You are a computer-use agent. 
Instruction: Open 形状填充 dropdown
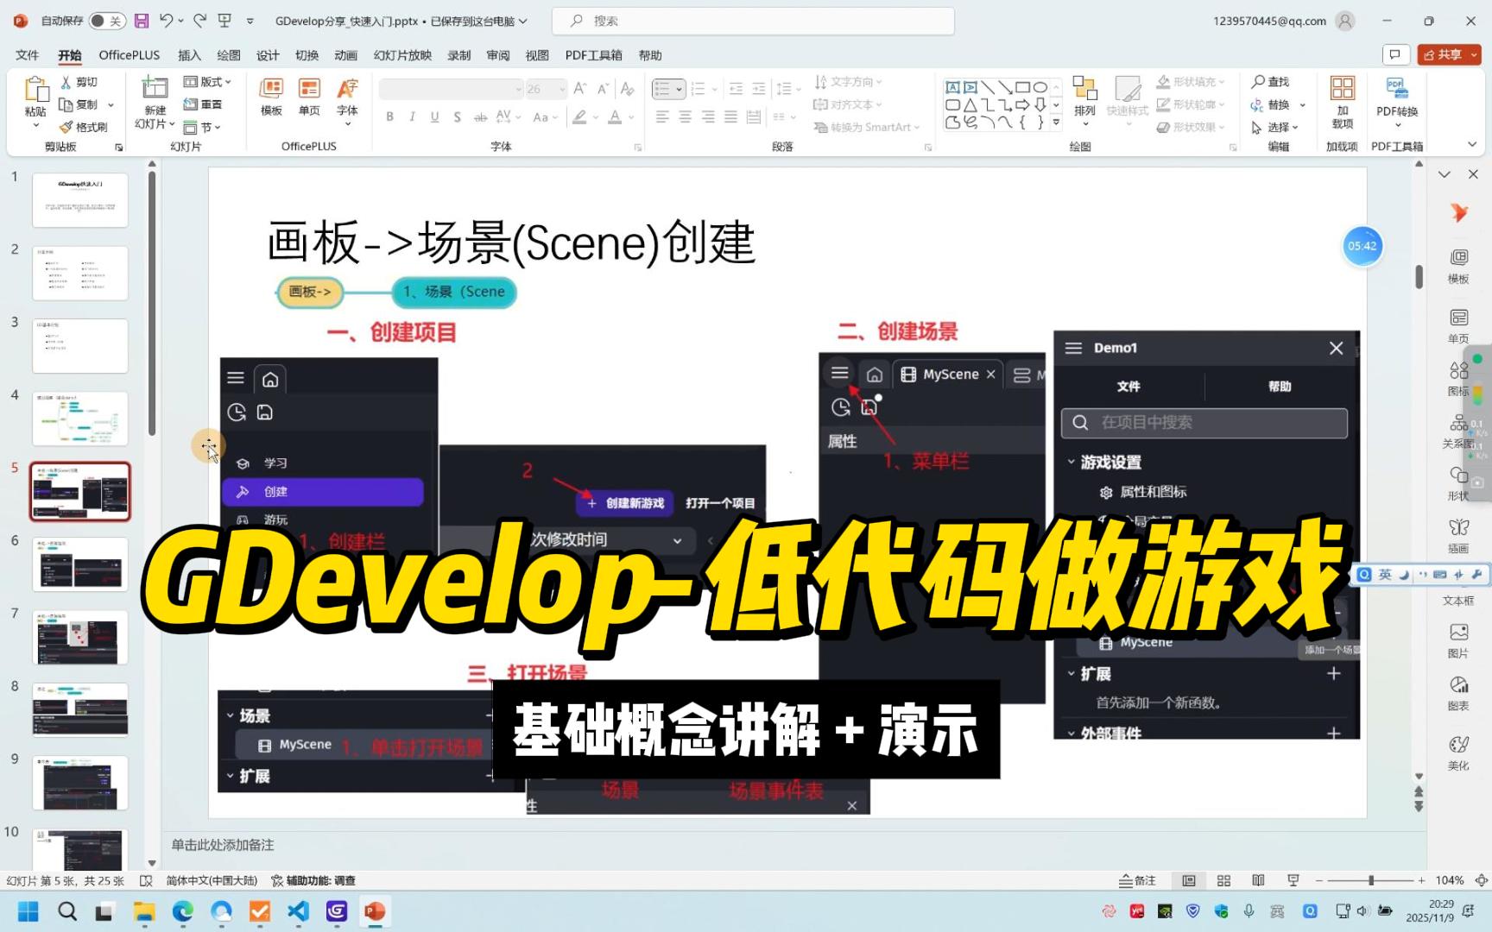(1191, 82)
